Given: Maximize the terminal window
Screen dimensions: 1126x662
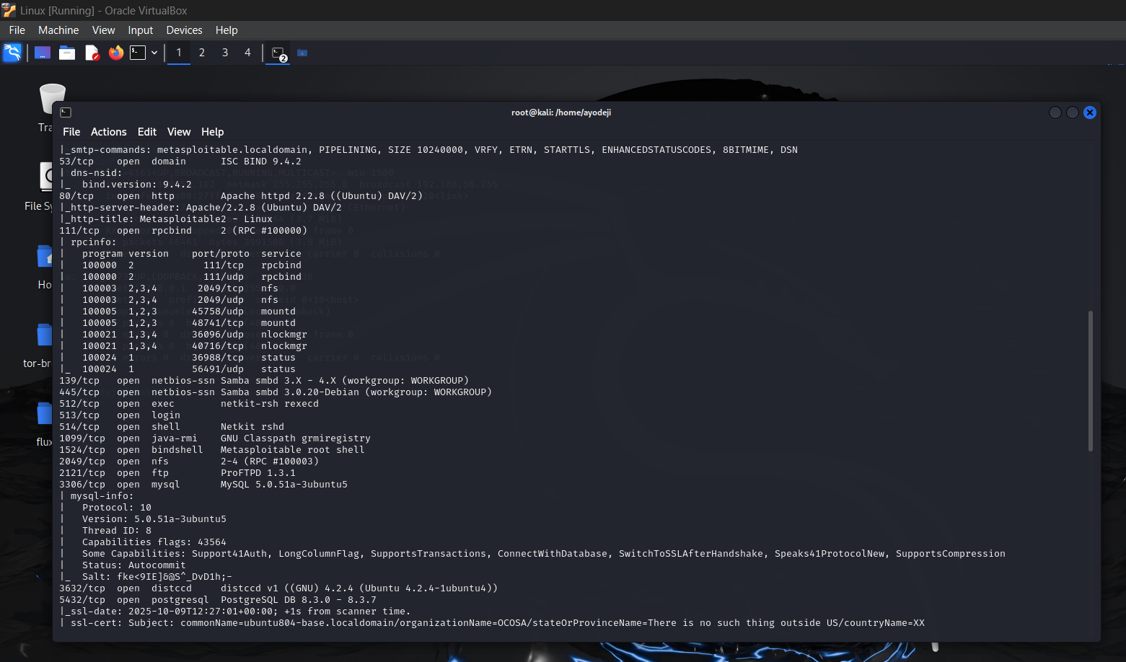Looking at the screenshot, I should pyautogui.click(x=1073, y=112).
